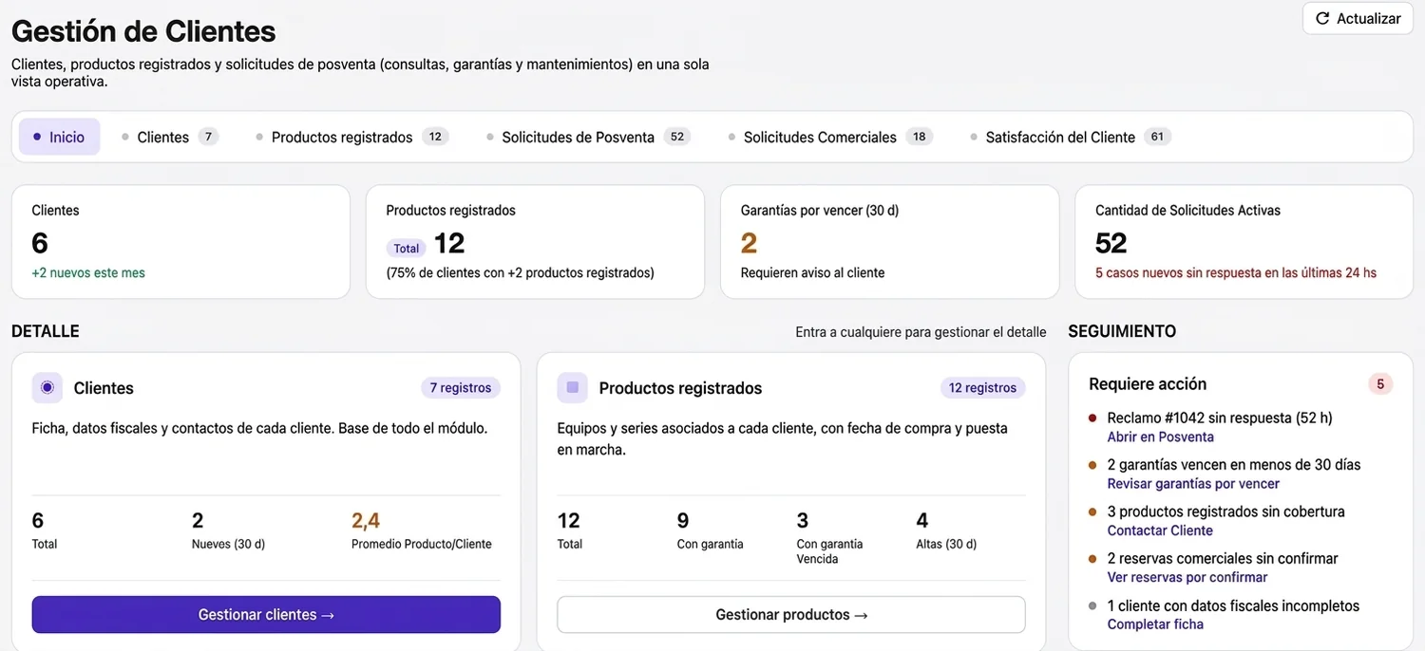Click the circular arrow icon in Actualizar
Screen dimensions: 1425x651
1322,19
